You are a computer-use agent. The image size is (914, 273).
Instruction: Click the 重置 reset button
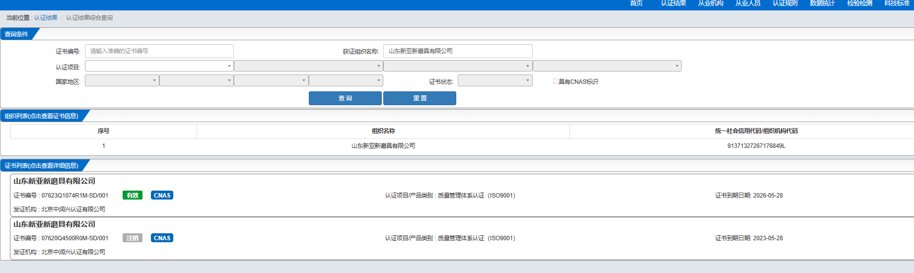click(x=420, y=98)
